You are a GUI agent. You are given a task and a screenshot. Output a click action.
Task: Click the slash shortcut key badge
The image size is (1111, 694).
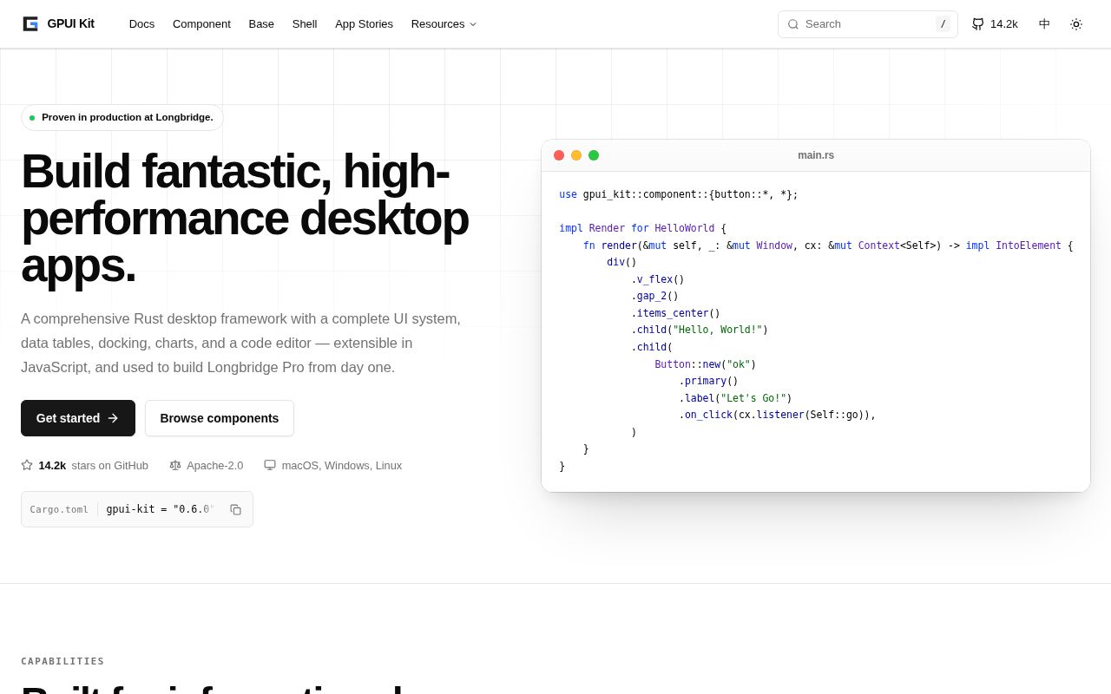click(943, 24)
